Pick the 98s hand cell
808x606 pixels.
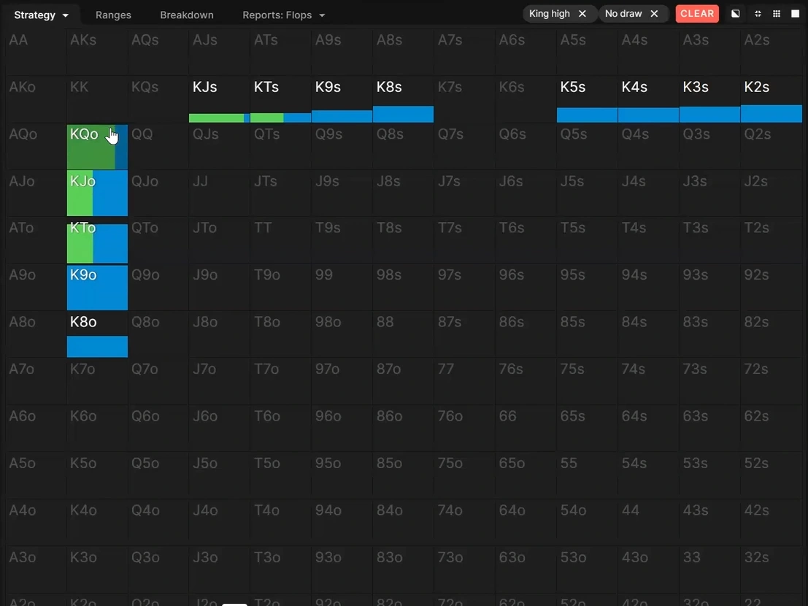[404, 287]
